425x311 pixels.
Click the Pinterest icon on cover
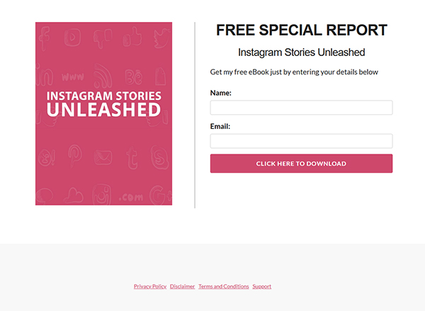[x=74, y=155]
